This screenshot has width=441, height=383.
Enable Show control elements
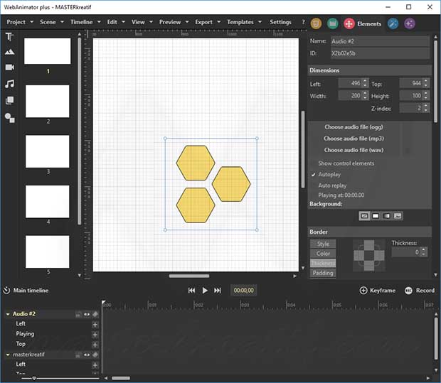[x=346, y=163]
